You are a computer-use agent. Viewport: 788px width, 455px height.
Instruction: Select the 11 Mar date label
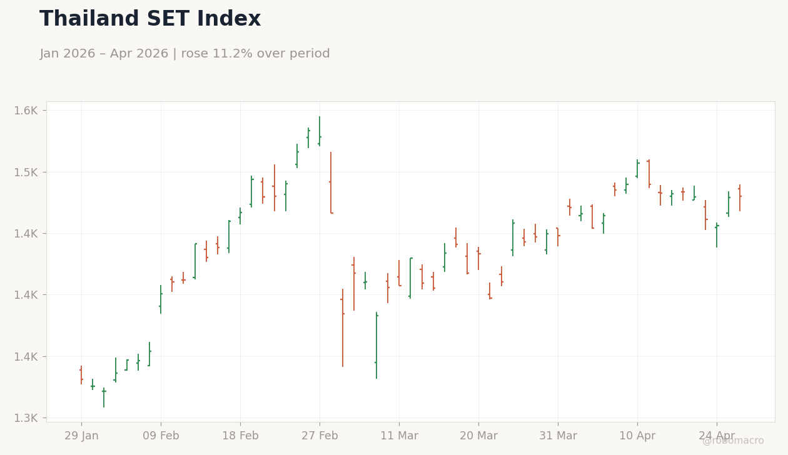(x=399, y=436)
